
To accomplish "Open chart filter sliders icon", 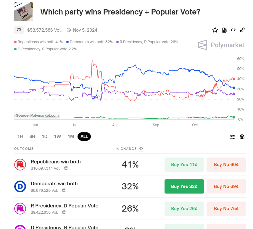I will [x=233, y=137].
